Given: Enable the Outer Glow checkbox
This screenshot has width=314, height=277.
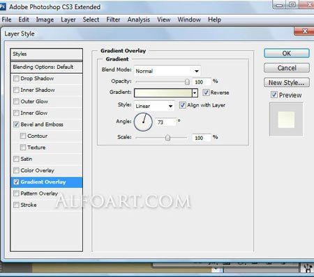Looking at the screenshot, I should click(16, 102).
